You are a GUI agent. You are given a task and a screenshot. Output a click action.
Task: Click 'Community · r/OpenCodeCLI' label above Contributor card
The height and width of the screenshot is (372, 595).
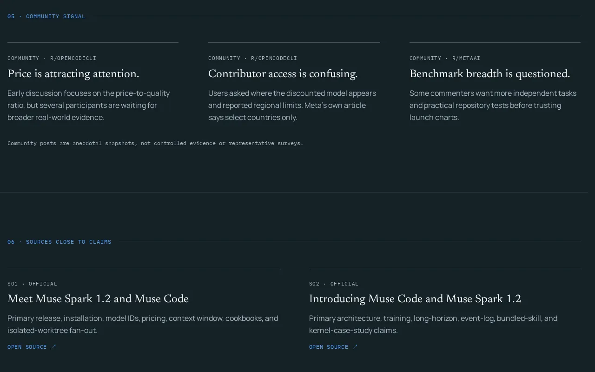[253, 58]
